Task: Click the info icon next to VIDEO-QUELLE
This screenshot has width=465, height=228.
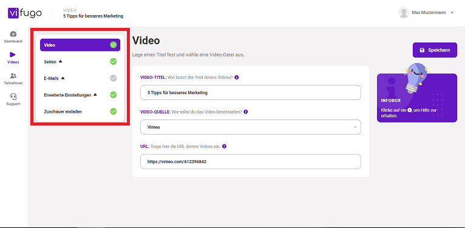Action: pyautogui.click(x=245, y=112)
